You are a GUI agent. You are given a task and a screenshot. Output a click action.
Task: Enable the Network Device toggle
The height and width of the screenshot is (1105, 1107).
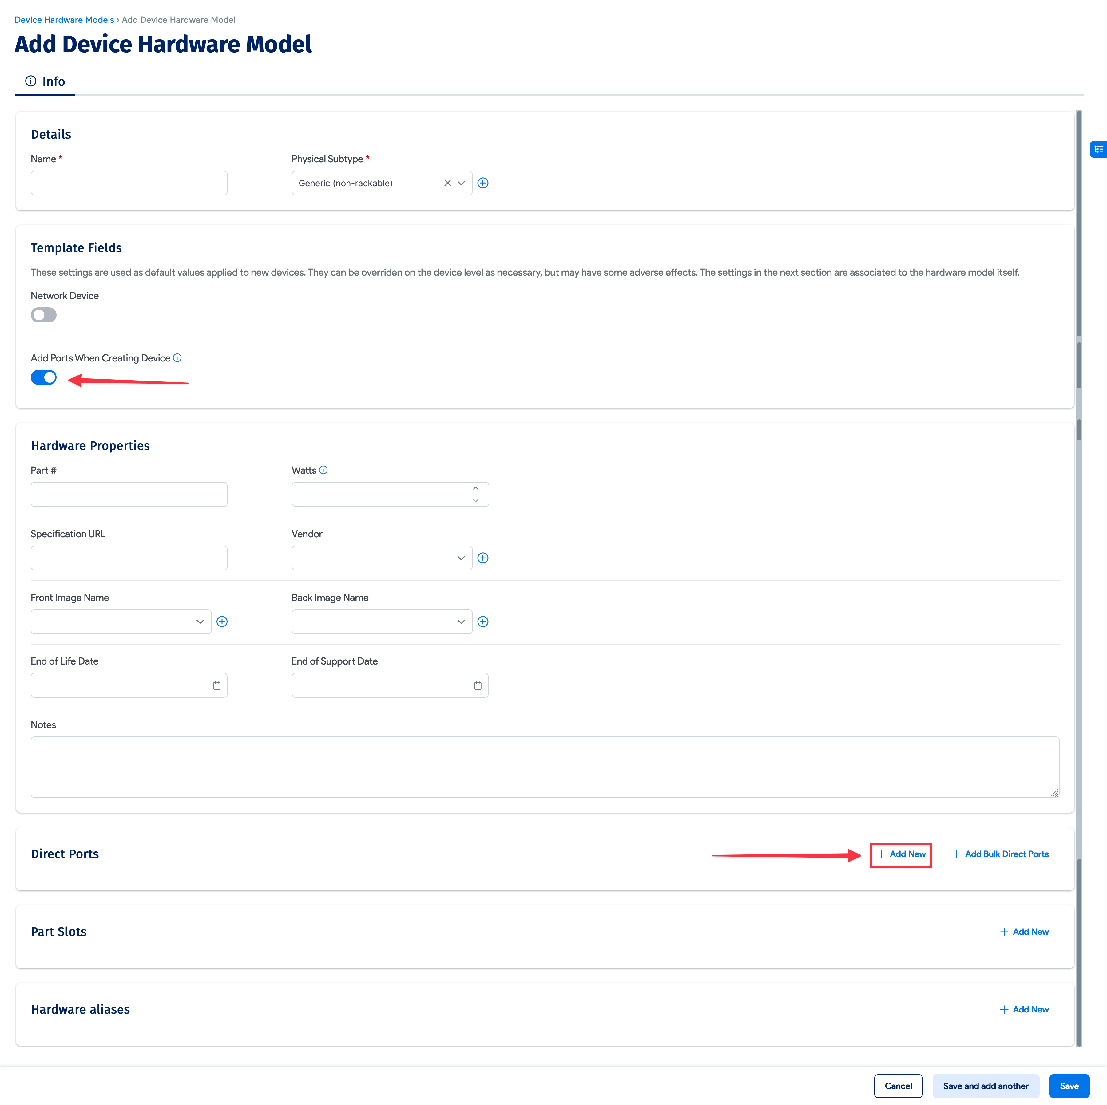pos(44,314)
